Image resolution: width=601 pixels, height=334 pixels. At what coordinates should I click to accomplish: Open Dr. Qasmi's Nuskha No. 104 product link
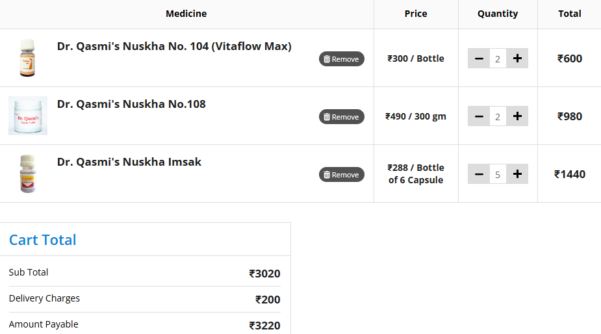tap(174, 47)
